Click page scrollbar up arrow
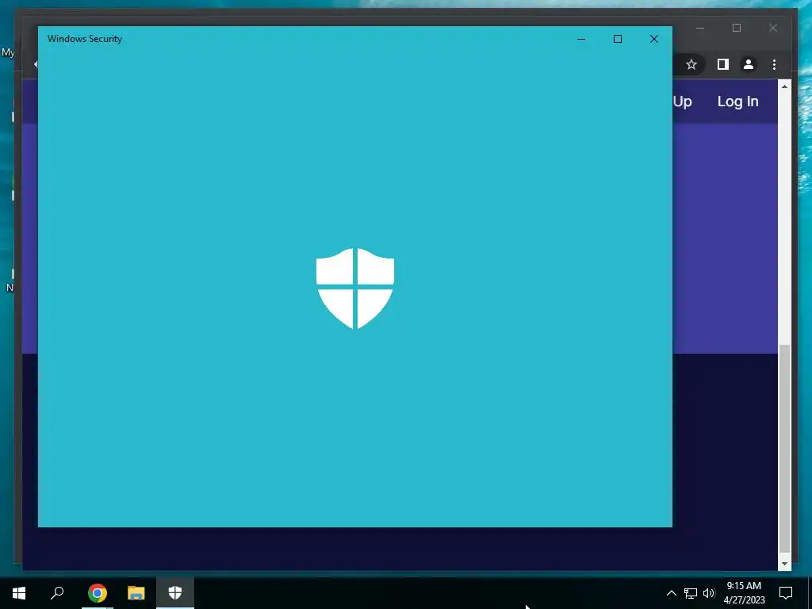The image size is (812, 609). (x=784, y=86)
